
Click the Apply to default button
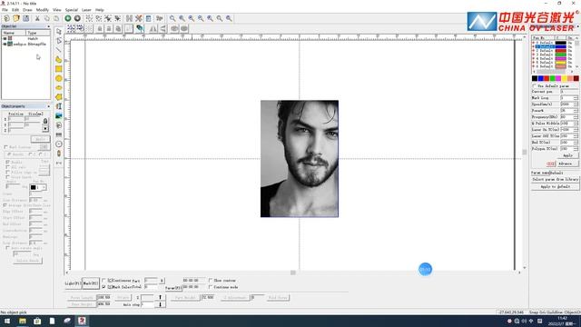555,187
